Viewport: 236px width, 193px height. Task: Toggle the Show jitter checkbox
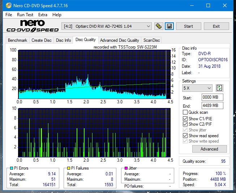[185, 130]
